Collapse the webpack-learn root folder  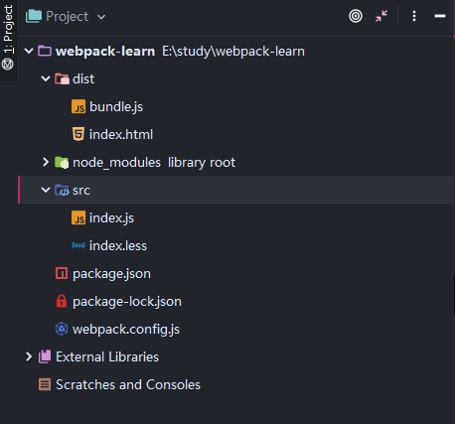point(29,51)
